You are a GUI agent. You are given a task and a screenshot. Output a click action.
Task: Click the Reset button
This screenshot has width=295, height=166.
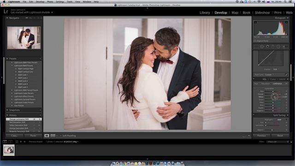coord(280,136)
